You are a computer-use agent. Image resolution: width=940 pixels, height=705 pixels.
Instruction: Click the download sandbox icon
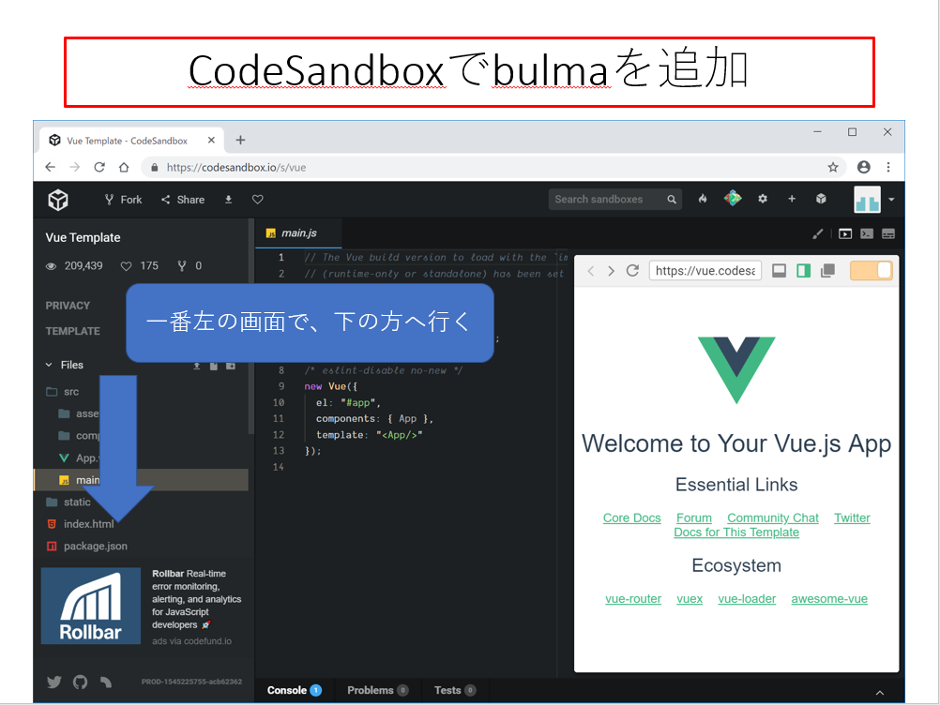(x=228, y=200)
